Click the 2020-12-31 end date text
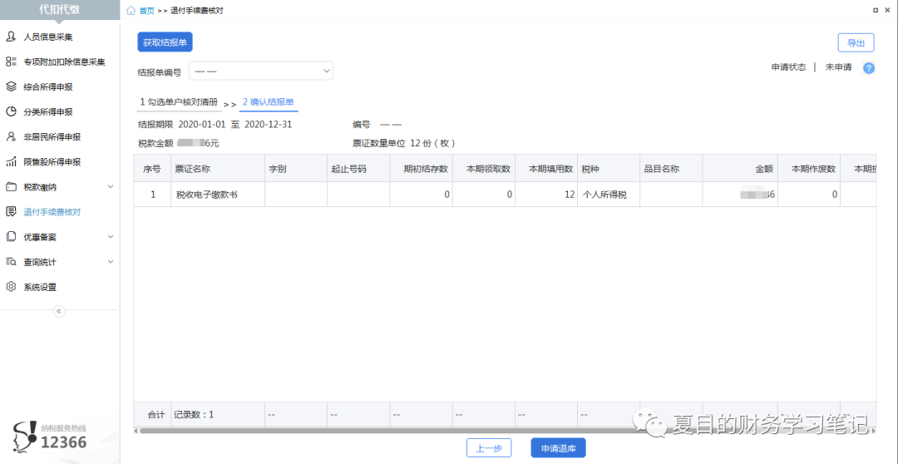Screen dimensions: 898x464 (269, 124)
